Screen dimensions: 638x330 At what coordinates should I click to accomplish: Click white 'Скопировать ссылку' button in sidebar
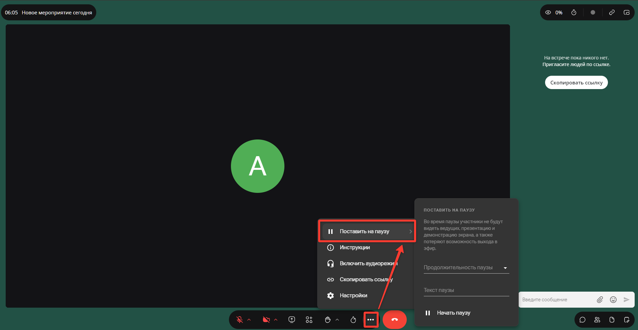pyautogui.click(x=576, y=82)
